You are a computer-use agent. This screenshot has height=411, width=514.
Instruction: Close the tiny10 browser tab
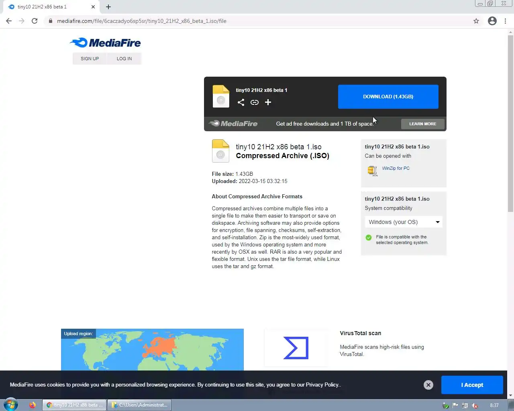click(93, 7)
